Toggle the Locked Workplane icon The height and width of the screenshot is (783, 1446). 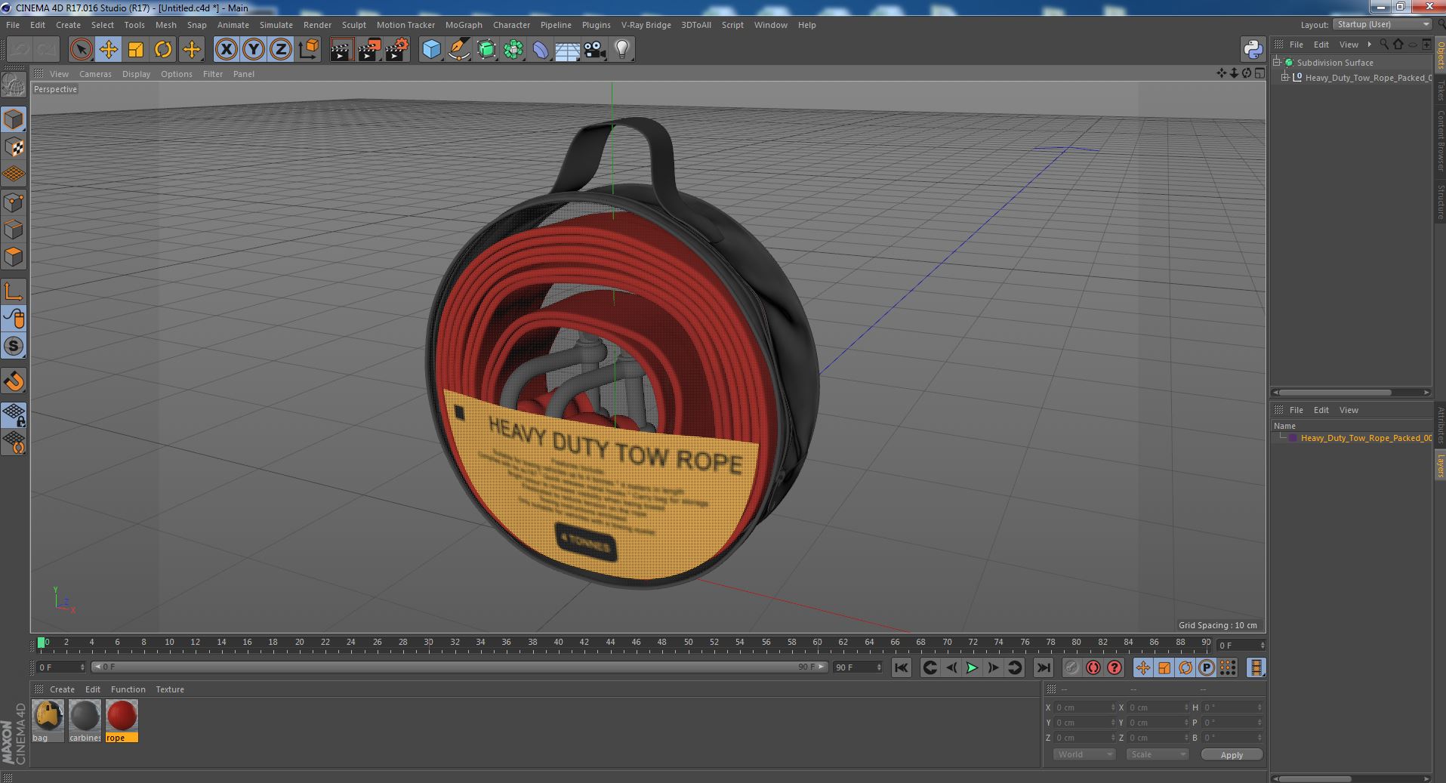pyautogui.click(x=14, y=415)
